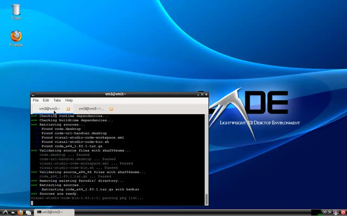Click the 'Extracting sources...' line
This screenshot has width=347, height=216.
[58, 185]
